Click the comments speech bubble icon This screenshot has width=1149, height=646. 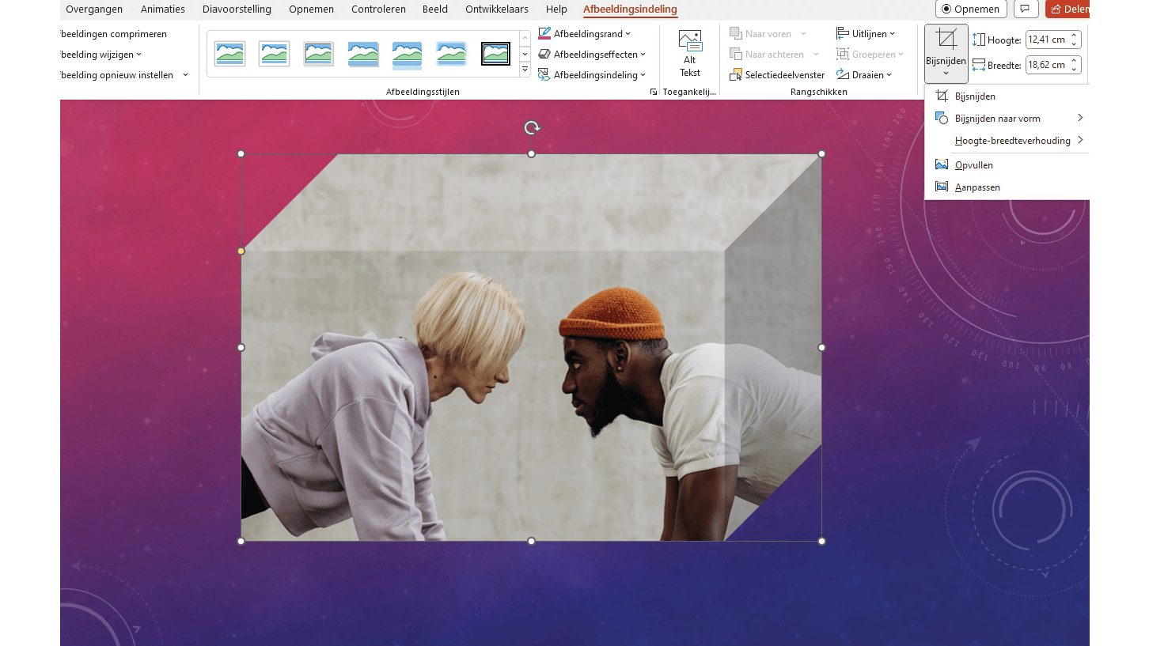click(x=1025, y=9)
